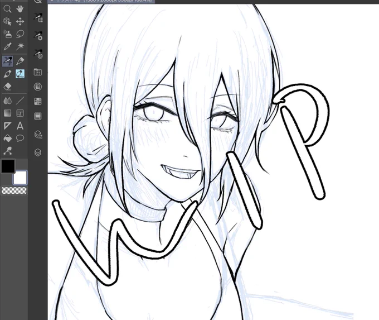Open the Sub Tool palette icon
This screenshot has width=379, height=320.
point(38,18)
